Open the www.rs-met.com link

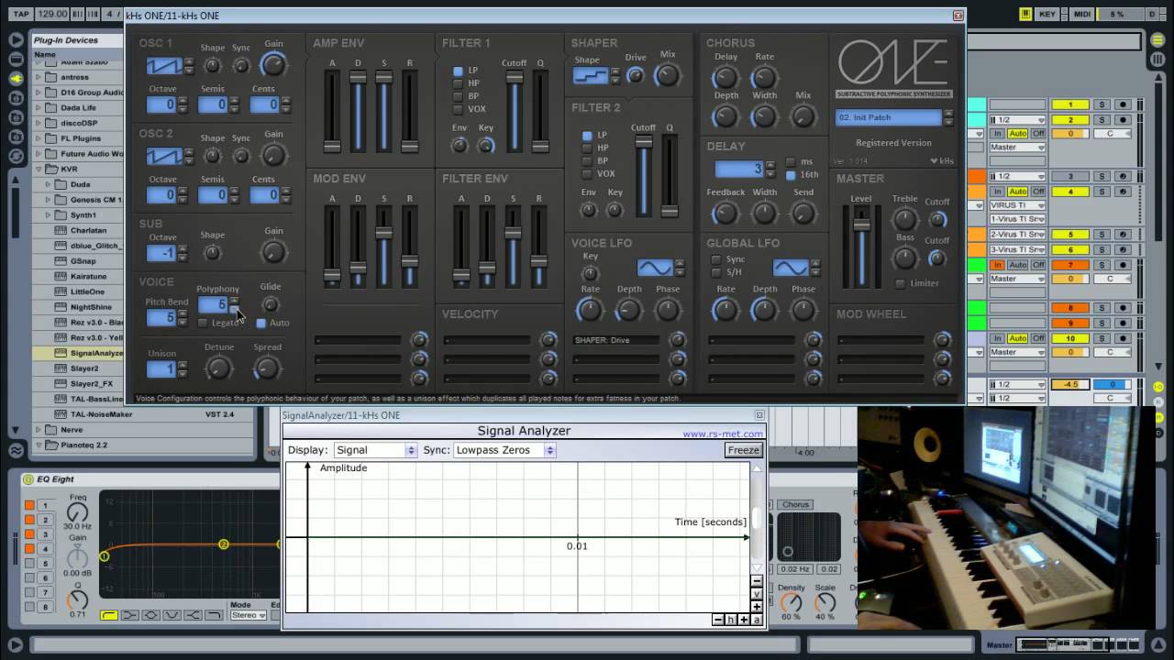[723, 434]
